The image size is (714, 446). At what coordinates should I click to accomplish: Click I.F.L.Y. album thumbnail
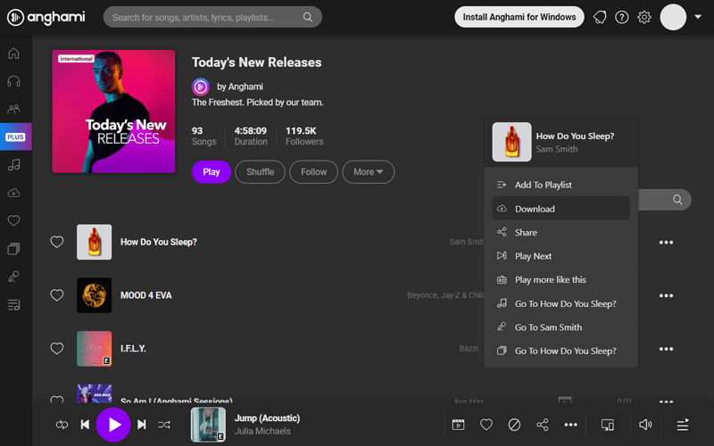[x=95, y=348]
